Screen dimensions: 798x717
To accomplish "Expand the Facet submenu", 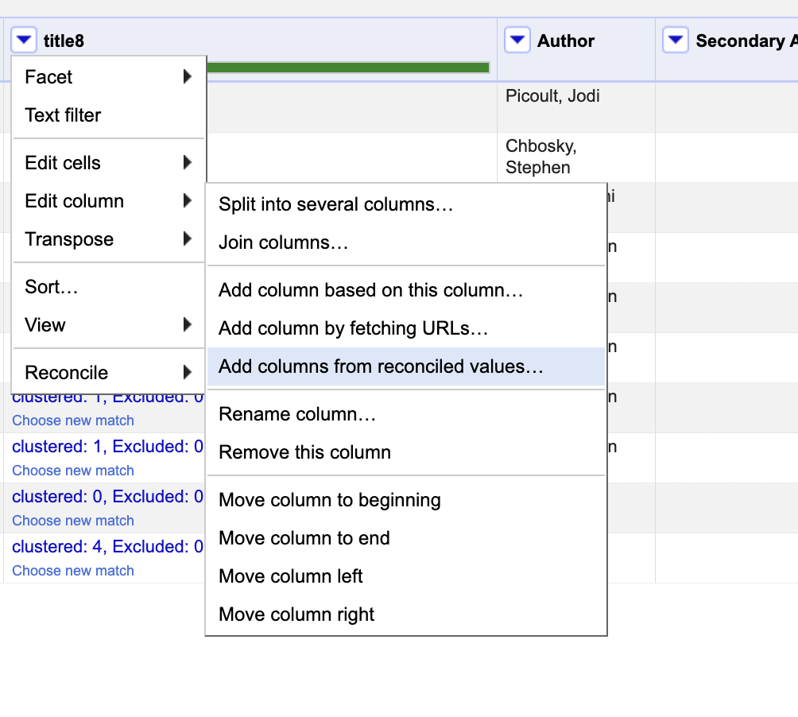I will [x=108, y=77].
